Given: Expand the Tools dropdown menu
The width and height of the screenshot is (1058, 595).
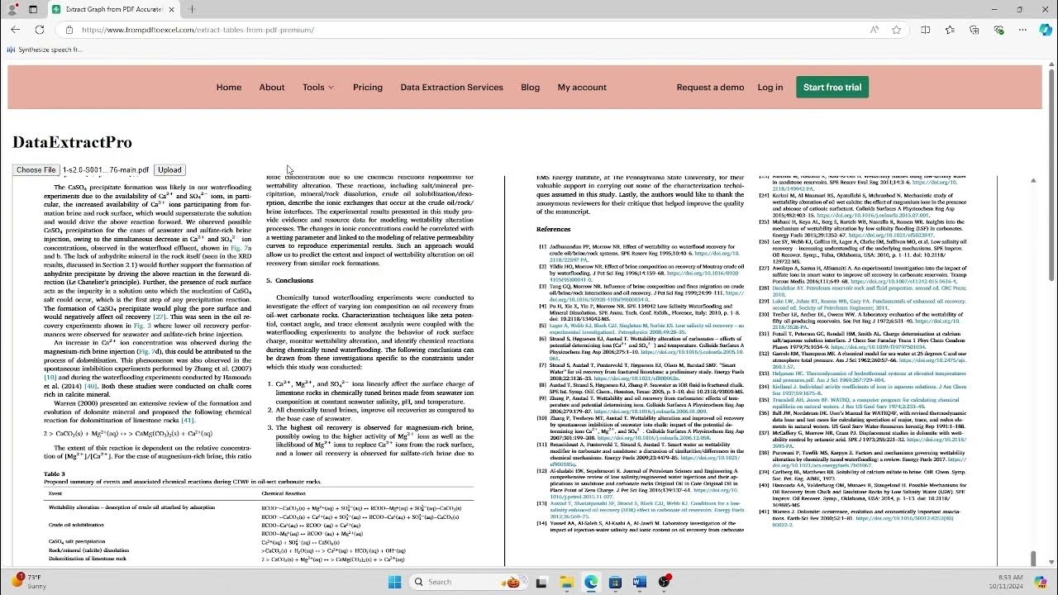Looking at the screenshot, I should tap(318, 88).
